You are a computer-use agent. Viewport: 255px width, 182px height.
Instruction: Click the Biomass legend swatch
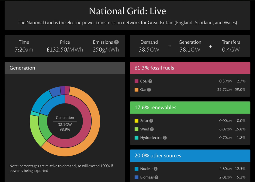pos(136,177)
